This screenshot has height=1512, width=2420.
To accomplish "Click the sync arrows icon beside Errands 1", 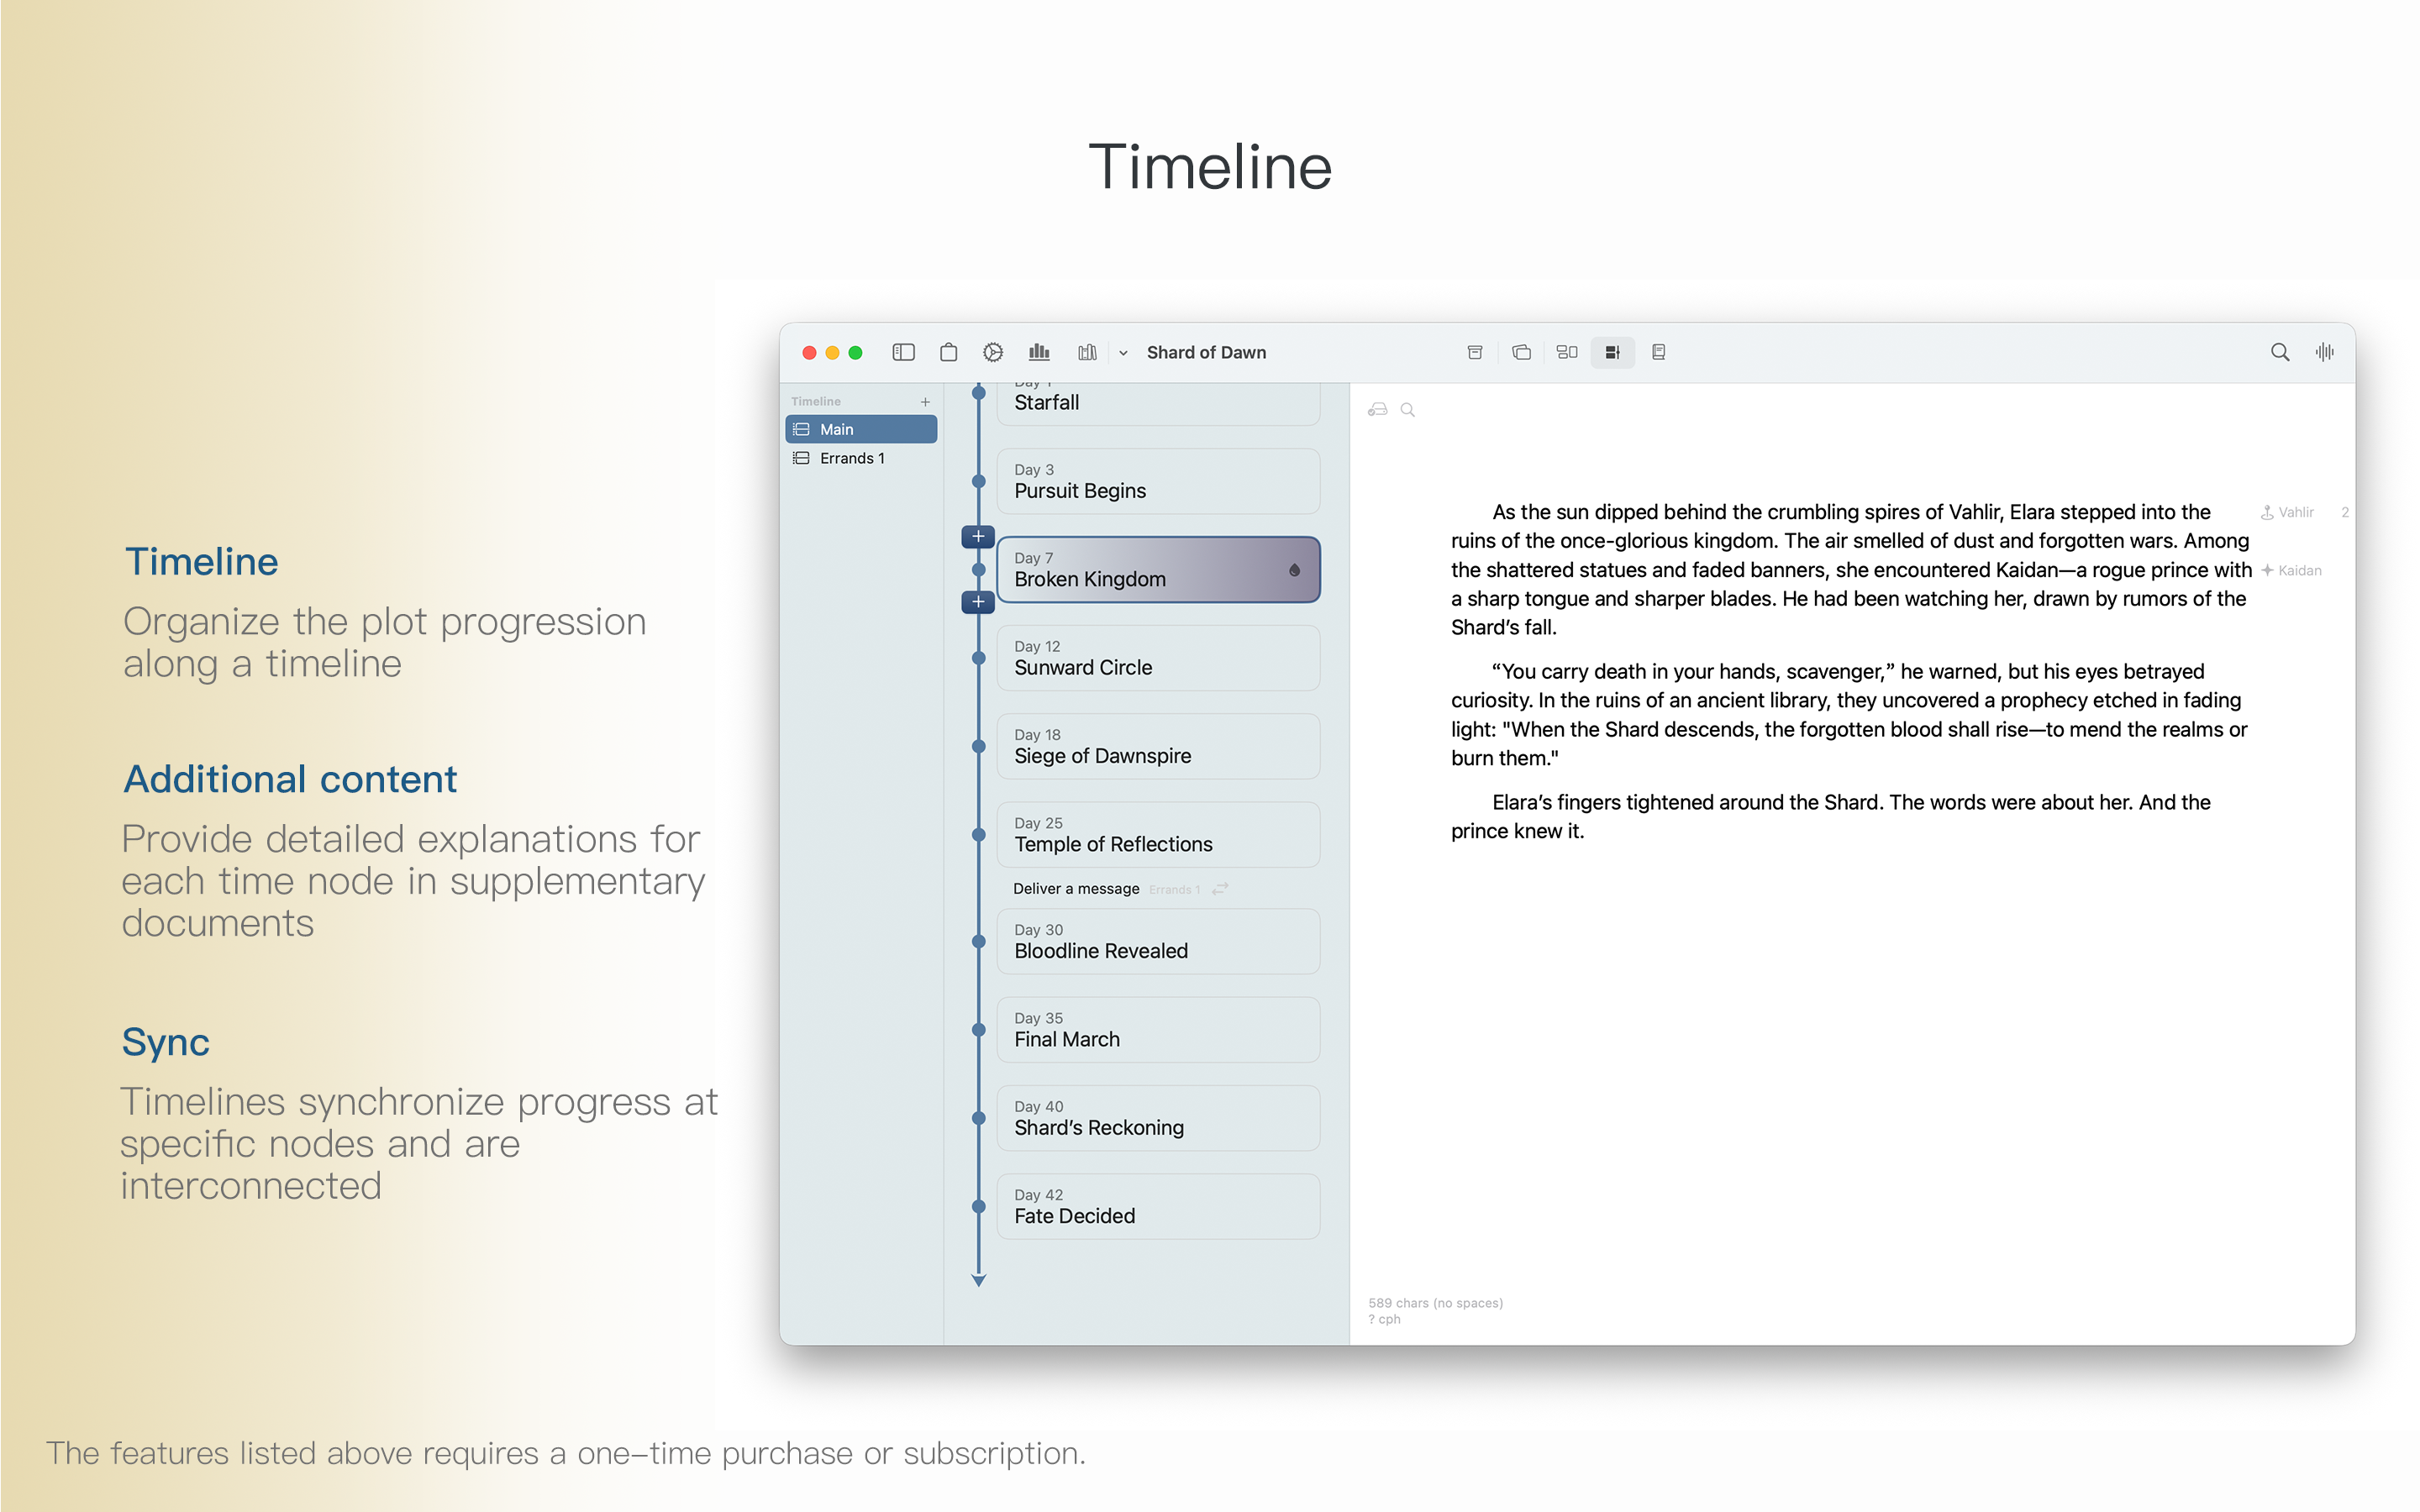I will pyautogui.click(x=1220, y=889).
